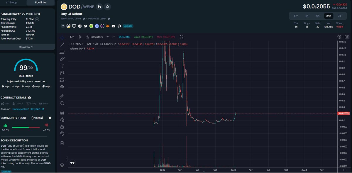Open the DOD website monitor icon
Screen dimensions: 352x173
pyautogui.click(x=74, y=26)
